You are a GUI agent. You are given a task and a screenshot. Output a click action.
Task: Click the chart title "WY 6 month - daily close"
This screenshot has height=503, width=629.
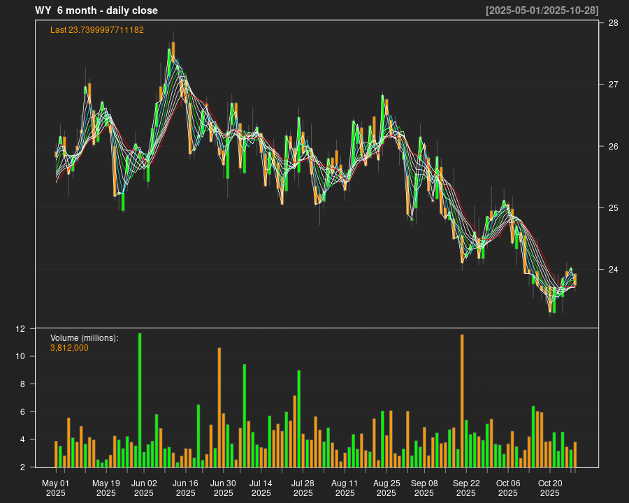(96, 10)
